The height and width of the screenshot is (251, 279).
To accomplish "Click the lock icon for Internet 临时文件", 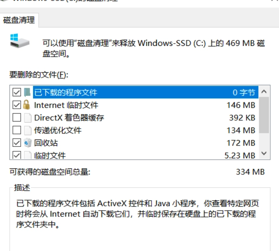I will (27, 105).
